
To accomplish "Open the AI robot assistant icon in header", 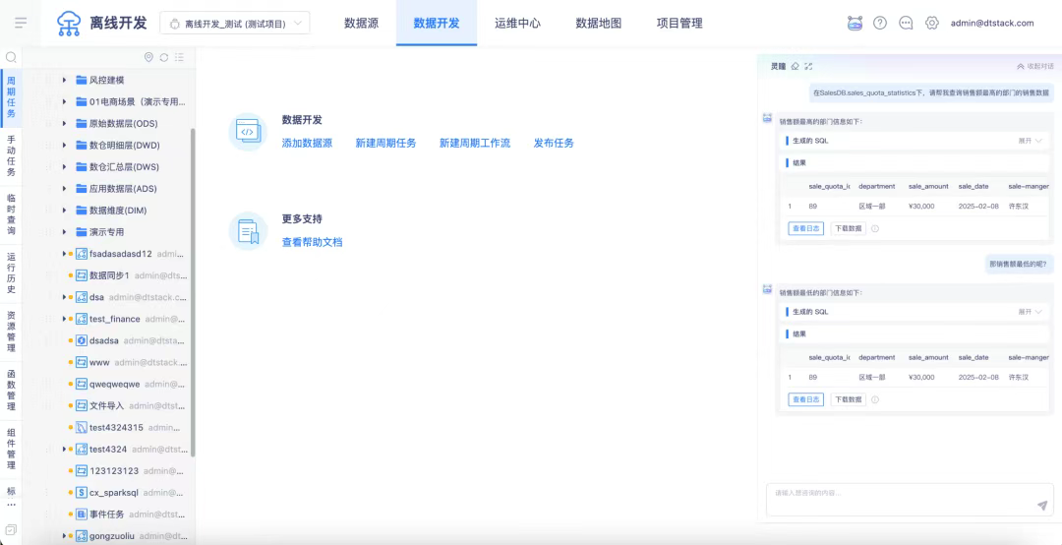I will (x=855, y=23).
